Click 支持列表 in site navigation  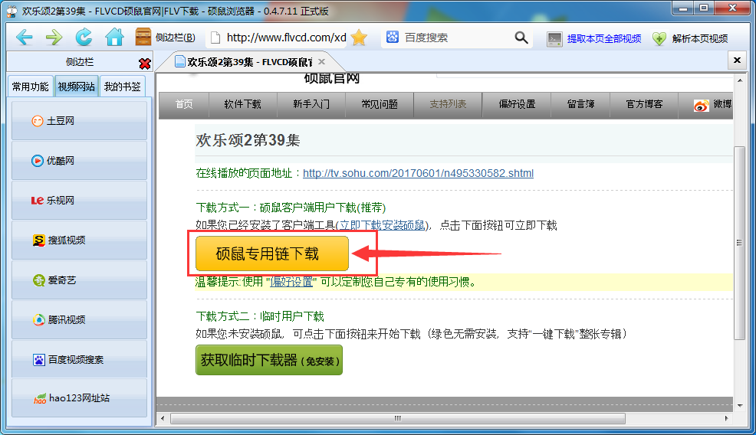click(x=448, y=104)
